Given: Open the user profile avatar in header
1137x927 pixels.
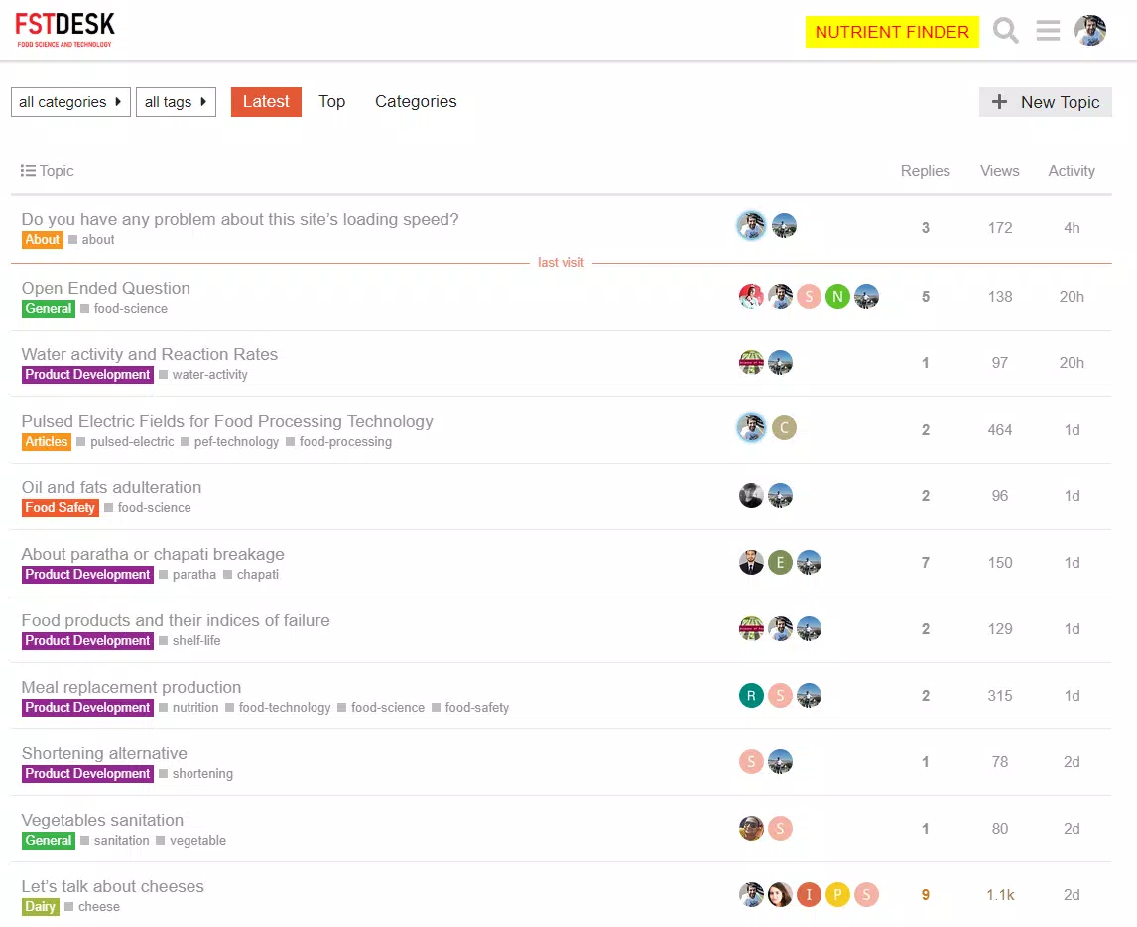Looking at the screenshot, I should point(1090,31).
